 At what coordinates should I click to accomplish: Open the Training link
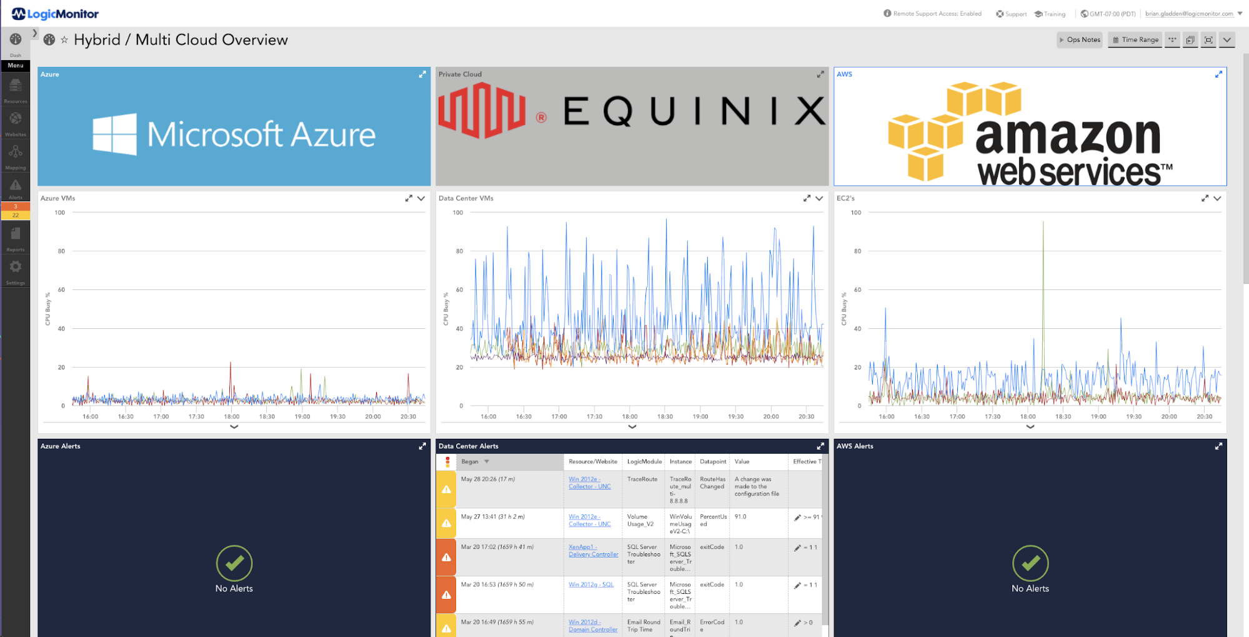click(x=1050, y=14)
